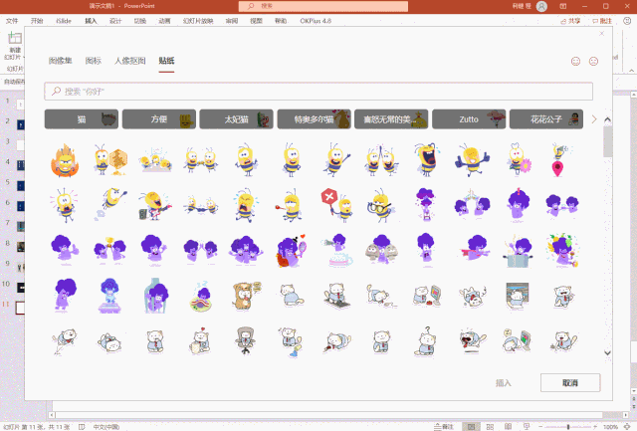
Task: Click the 插入 button in dialog
Action: tap(504, 382)
